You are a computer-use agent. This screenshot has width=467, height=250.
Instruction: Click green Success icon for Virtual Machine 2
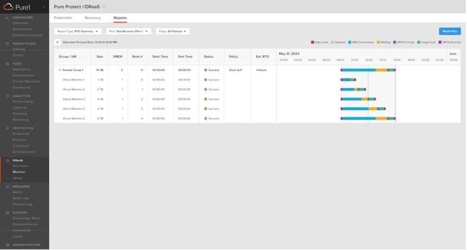pos(205,89)
